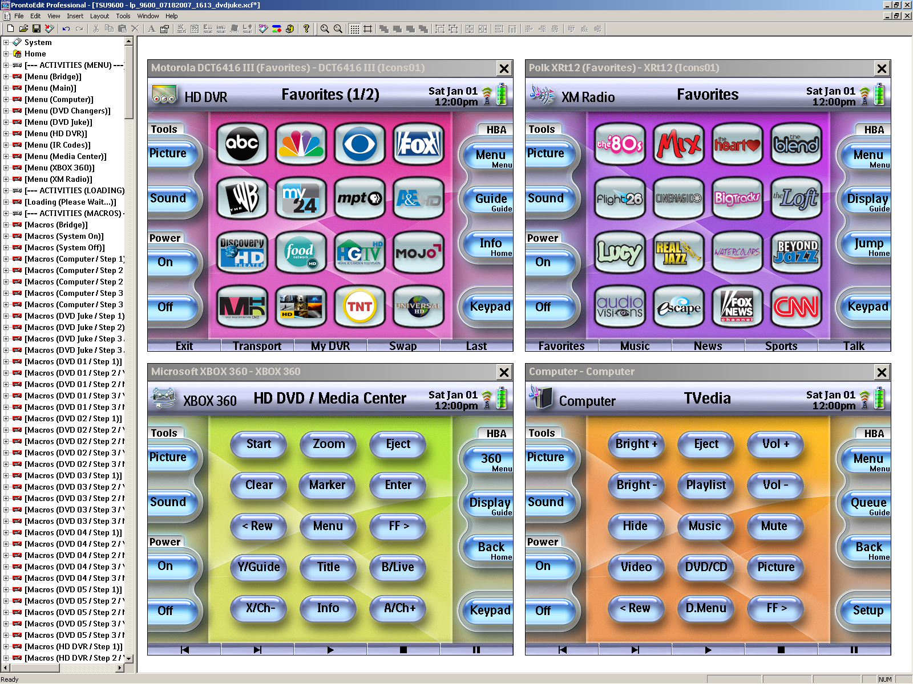Open the Insert menu
This screenshot has height=684, width=913.
(75, 16)
